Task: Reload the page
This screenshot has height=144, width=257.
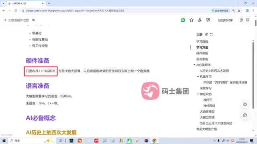Action: click(16, 10)
